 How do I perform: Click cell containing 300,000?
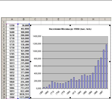point(24,60)
